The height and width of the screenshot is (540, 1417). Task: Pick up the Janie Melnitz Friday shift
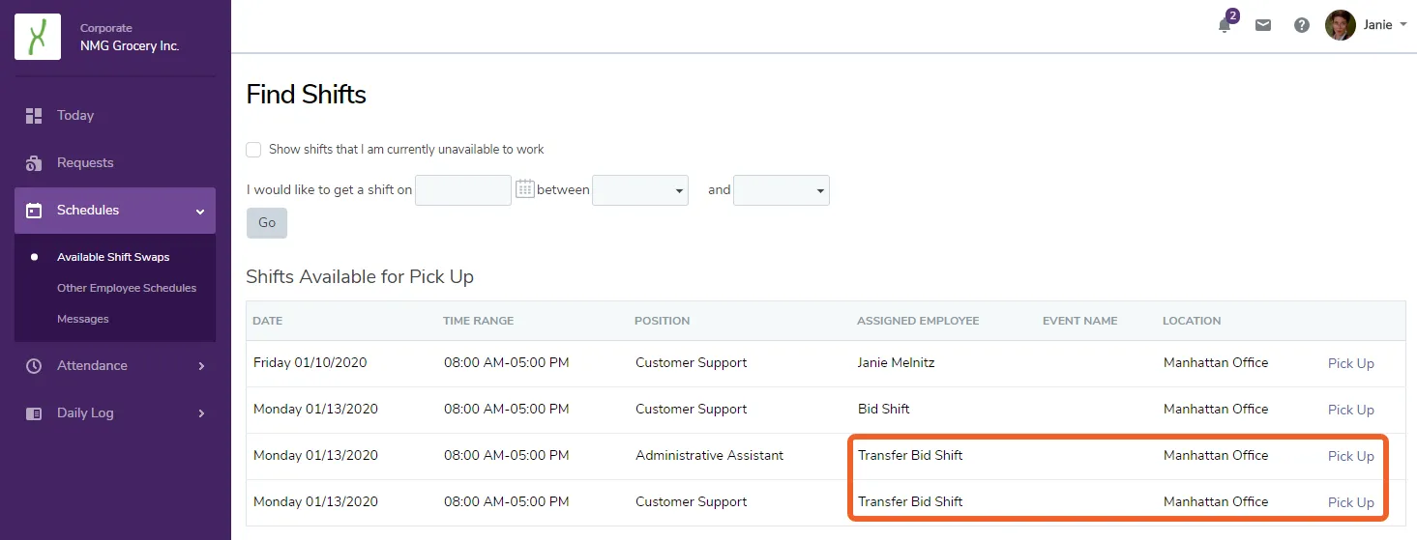(1350, 363)
